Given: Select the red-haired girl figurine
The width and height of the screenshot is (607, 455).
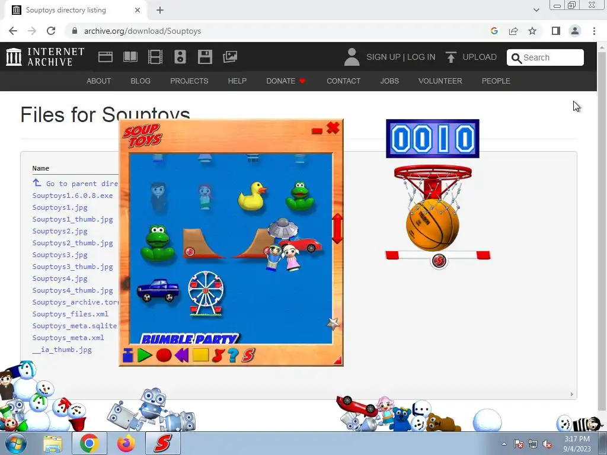Looking at the screenshot, I should pyautogui.click(x=205, y=197).
